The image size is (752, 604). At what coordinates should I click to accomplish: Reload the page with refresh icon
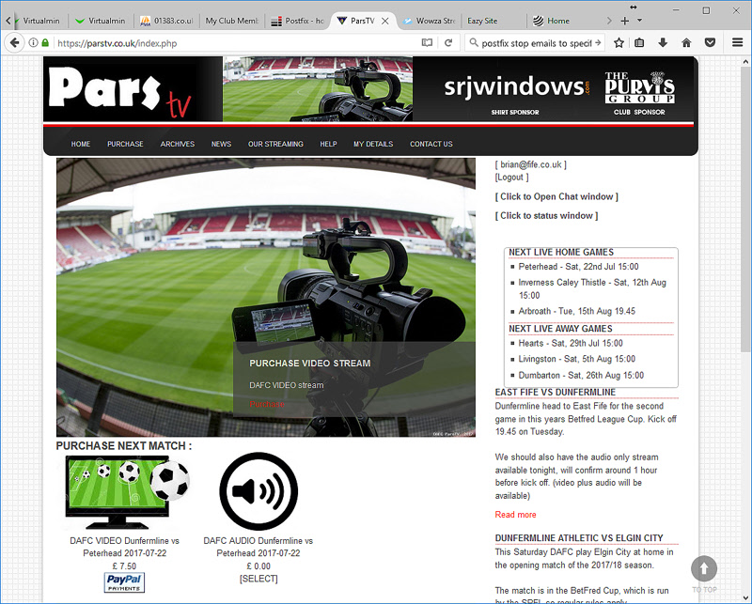tap(448, 42)
